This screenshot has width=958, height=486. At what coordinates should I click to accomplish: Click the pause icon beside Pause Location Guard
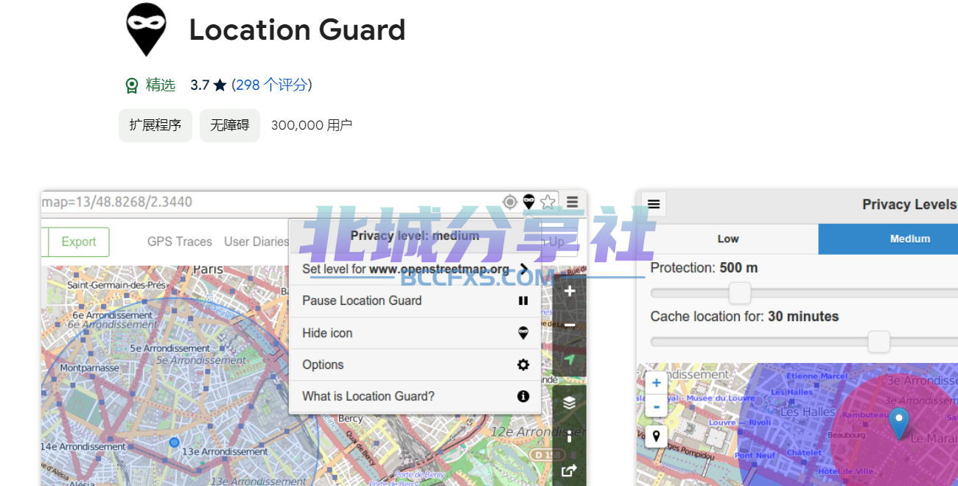(x=523, y=300)
